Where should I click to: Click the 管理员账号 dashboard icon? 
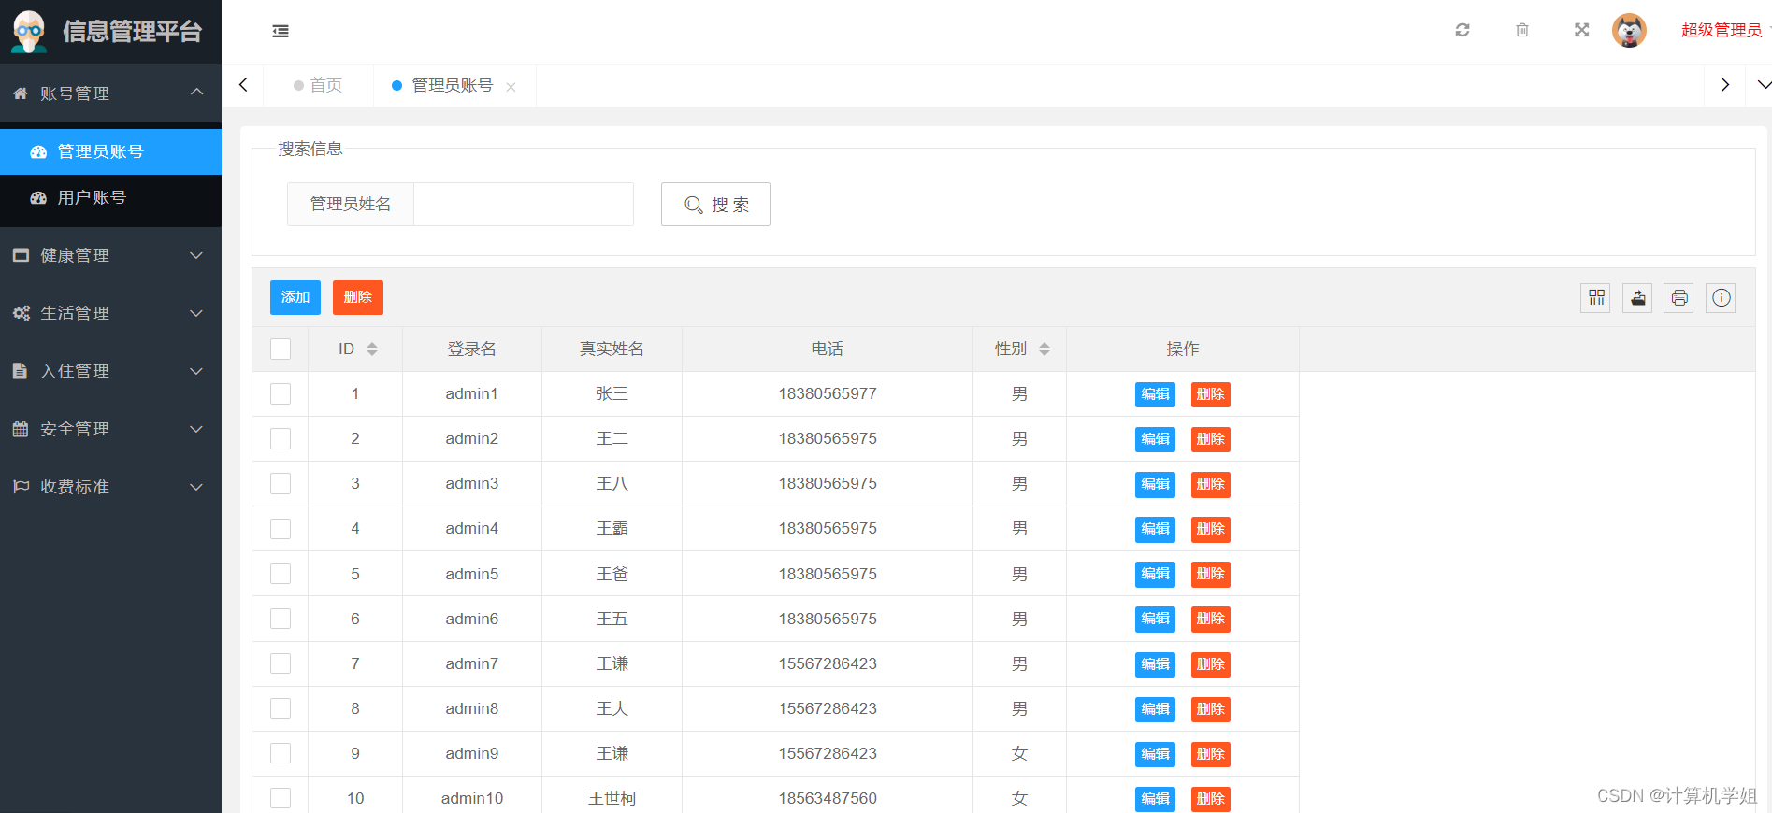(38, 151)
